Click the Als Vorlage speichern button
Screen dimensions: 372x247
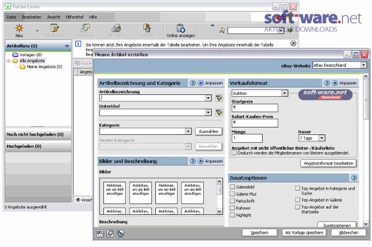pyautogui.click(x=304, y=233)
